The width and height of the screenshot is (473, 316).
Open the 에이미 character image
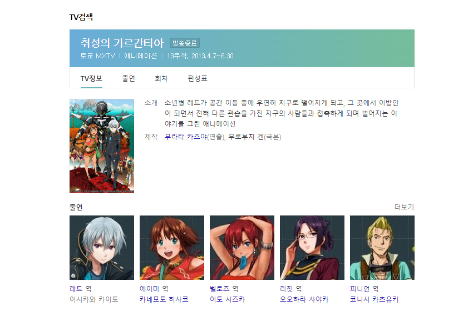[x=172, y=248]
